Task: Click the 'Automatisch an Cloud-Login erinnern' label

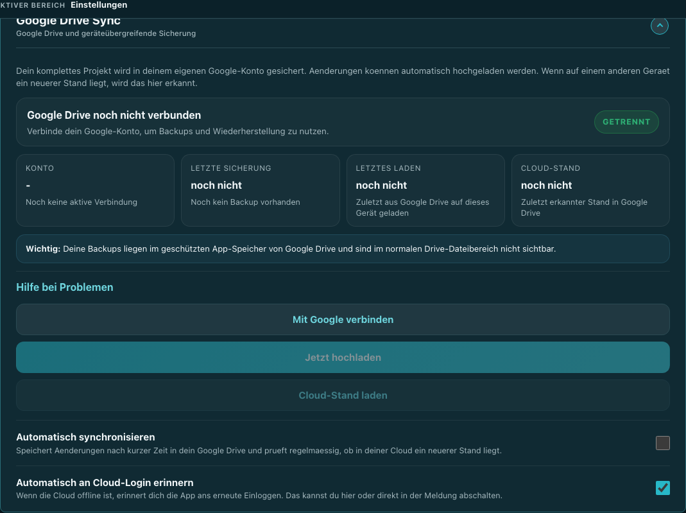Action: [105, 482]
